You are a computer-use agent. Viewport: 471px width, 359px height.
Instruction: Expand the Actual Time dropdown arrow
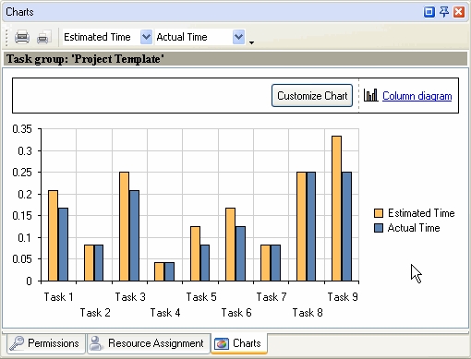238,37
